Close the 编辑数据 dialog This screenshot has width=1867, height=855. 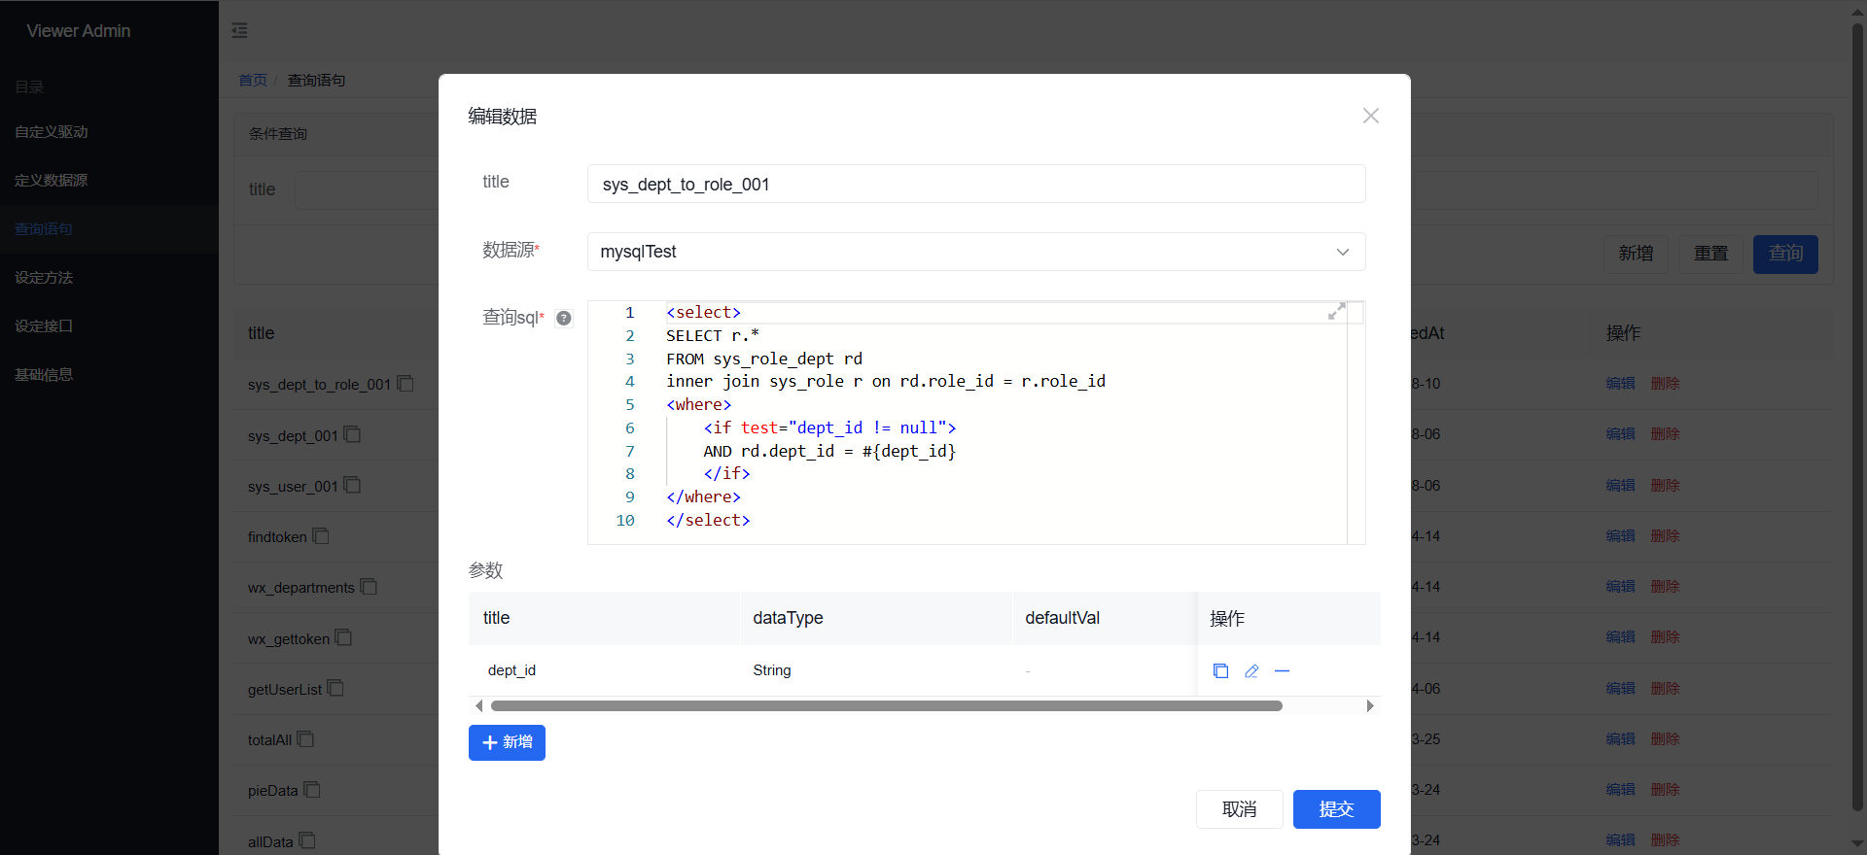click(1370, 116)
